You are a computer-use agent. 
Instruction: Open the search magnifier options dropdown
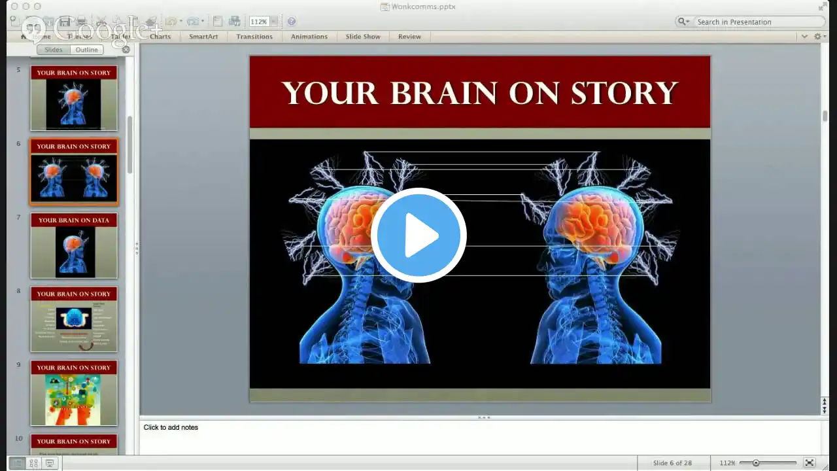coord(684,22)
